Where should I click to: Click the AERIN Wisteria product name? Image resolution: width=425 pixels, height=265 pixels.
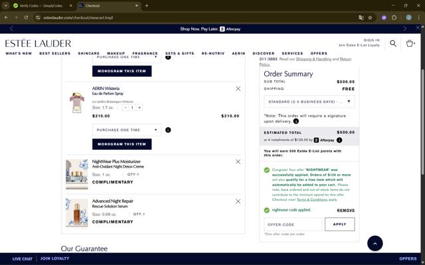[x=106, y=88]
